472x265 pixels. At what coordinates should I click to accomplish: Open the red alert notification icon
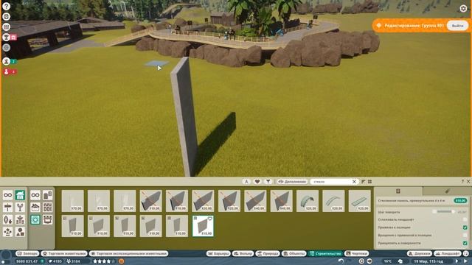(x=7, y=71)
